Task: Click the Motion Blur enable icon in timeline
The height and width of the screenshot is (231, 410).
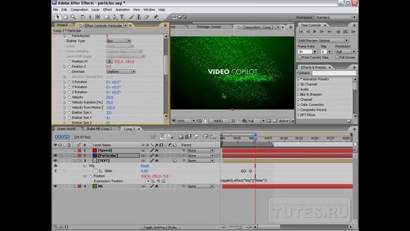Action: coord(196,137)
